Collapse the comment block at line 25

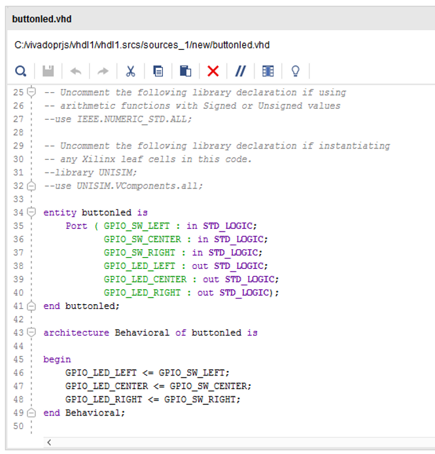point(31,92)
